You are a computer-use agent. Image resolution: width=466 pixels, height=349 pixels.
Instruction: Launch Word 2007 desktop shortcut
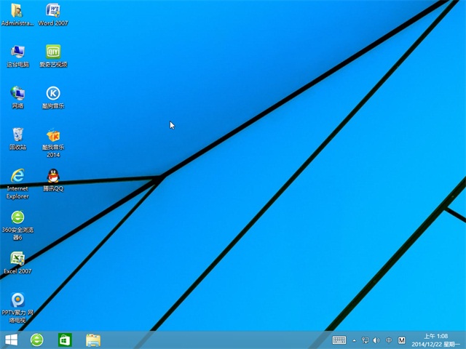pyautogui.click(x=53, y=11)
